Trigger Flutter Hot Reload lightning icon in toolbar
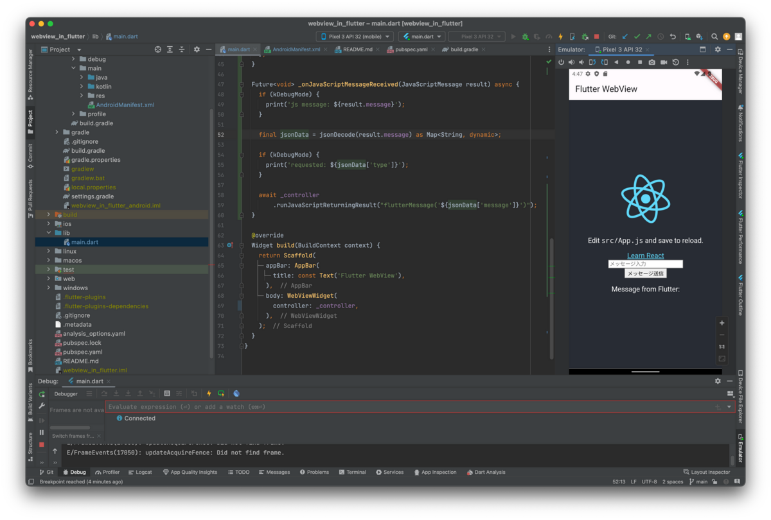This screenshot has width=771, height=520. coord(560,37)
